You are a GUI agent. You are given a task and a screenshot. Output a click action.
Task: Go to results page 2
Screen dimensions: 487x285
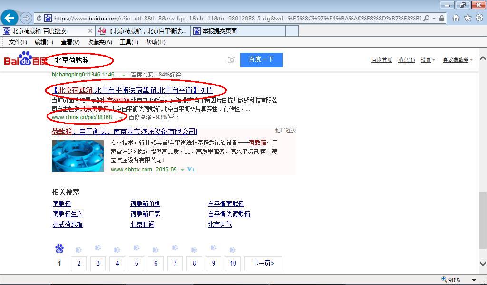[78, 263]
